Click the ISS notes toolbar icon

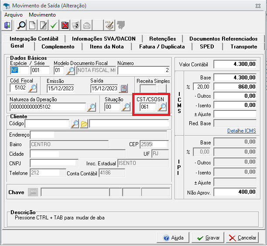coord(109,26)
